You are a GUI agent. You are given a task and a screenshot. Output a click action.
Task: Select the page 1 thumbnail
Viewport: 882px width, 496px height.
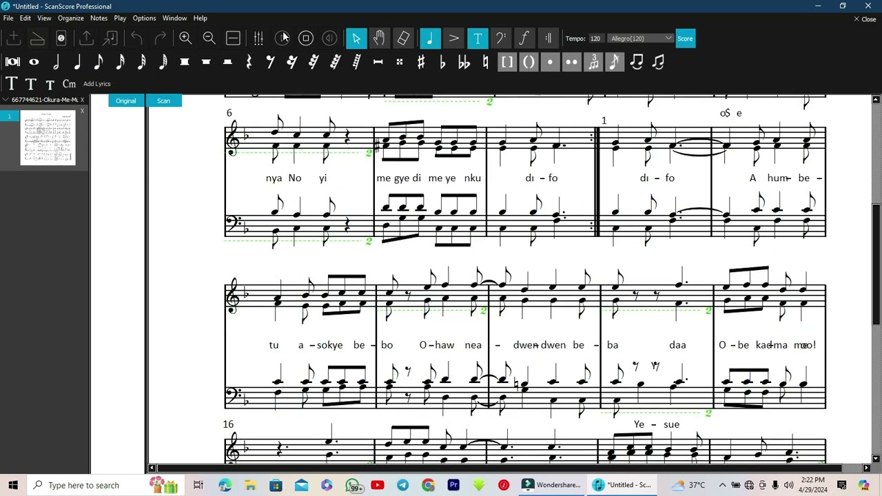click(48, 138)
